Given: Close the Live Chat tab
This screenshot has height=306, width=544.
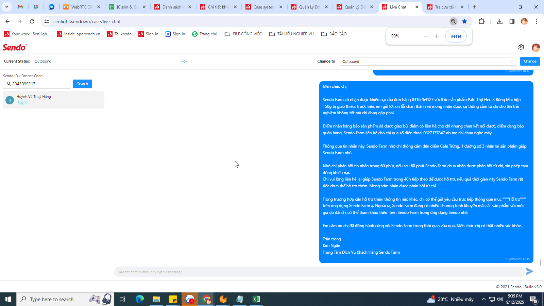Looking at the screenshot, I should pos(417,7).
